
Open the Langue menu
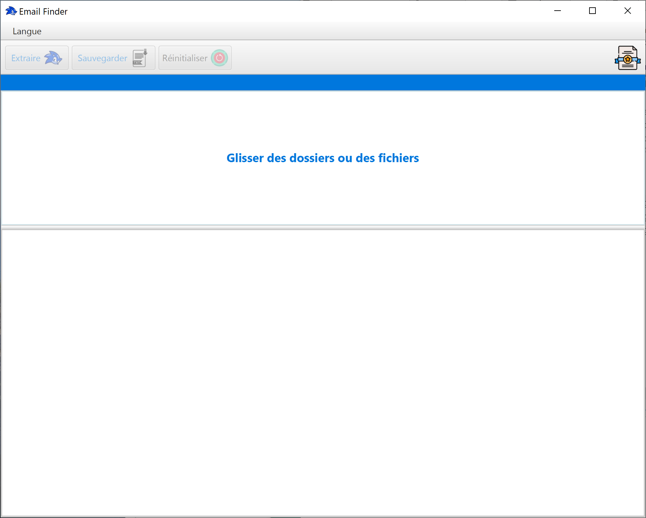[x=27, y=31]
